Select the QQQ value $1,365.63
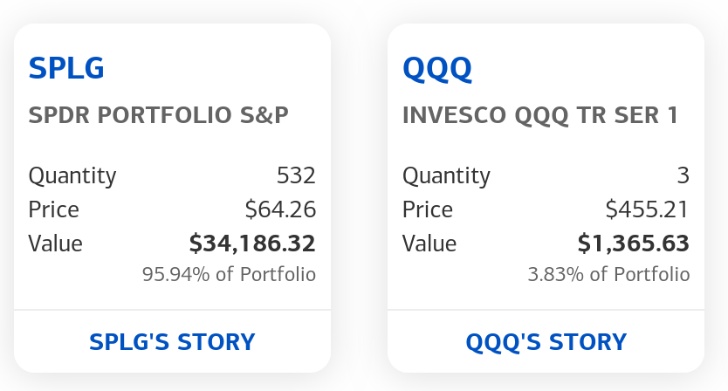The height and width of the screenshot is (391, 728). click(x=633, y=244)
